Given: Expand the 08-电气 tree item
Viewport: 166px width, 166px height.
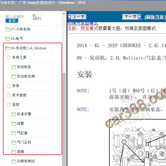Looking at the screenshot, I should click(17, 39).
